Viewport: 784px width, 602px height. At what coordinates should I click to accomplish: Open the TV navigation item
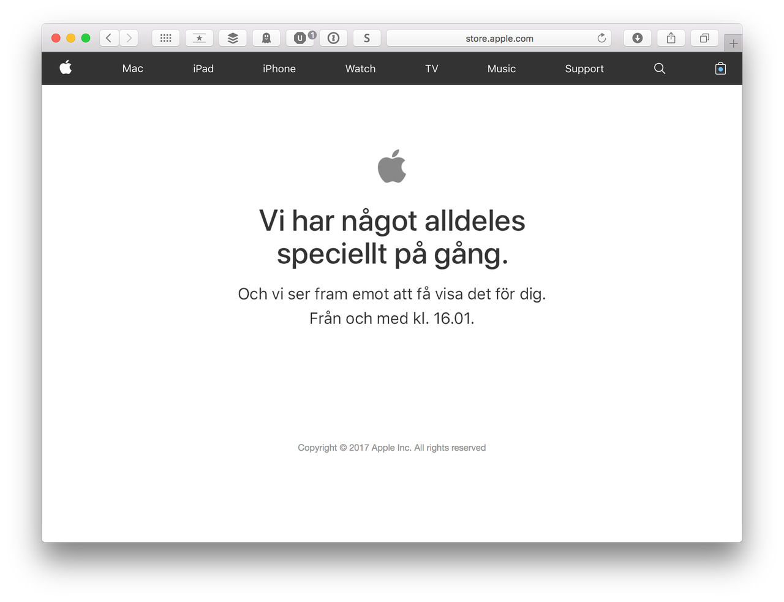[x=432, y=69]
